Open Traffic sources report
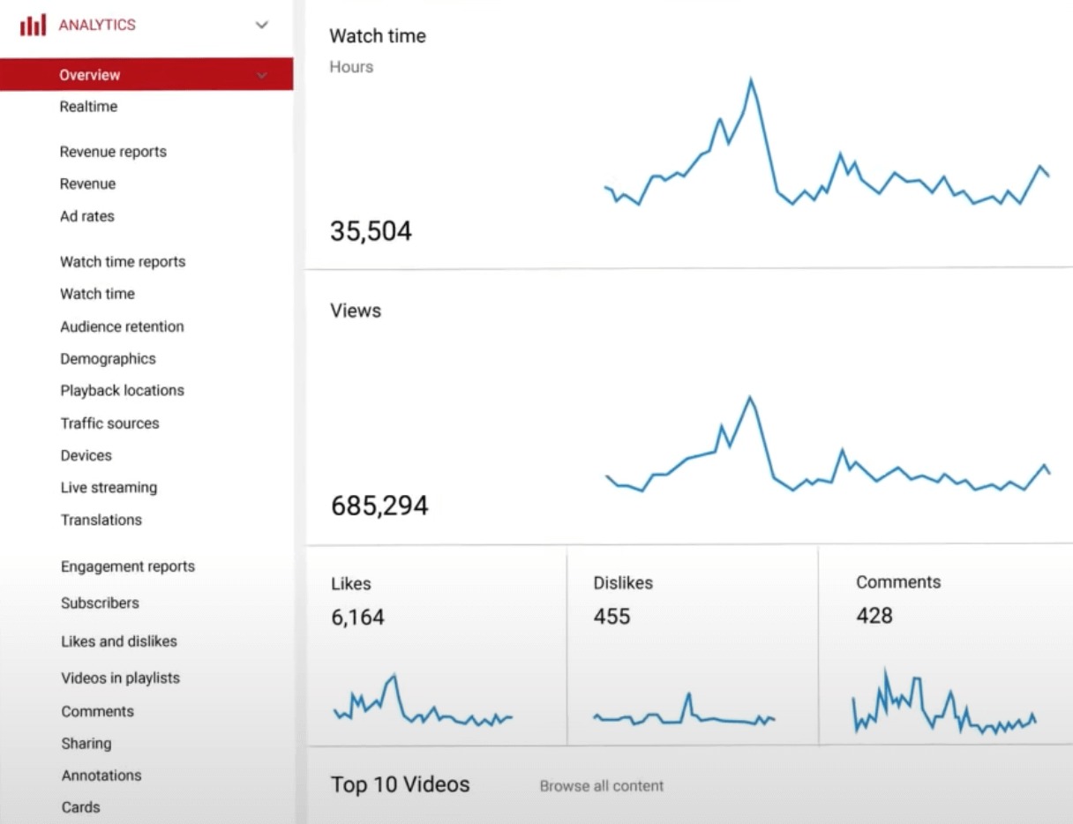 (x=109, y=423)
